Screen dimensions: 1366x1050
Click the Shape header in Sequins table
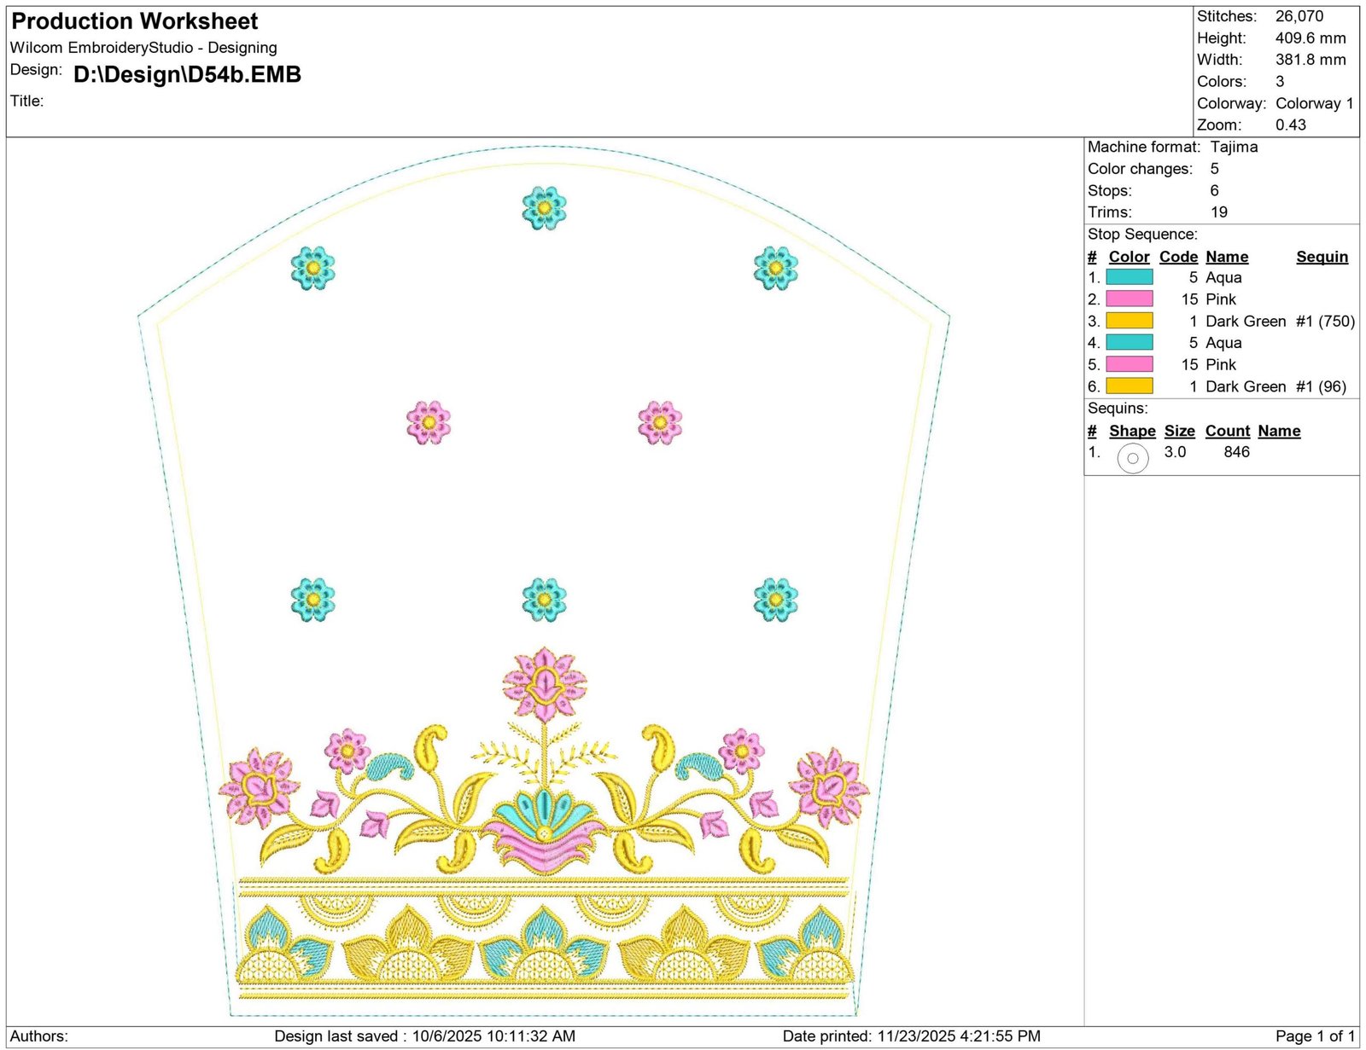[1132, 431]
